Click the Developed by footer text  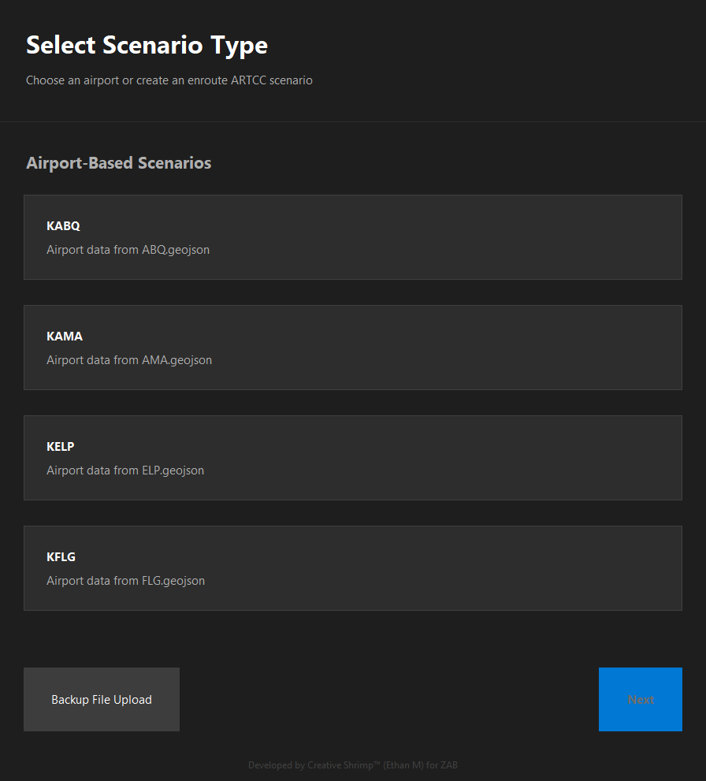click(x=275, y=764)
